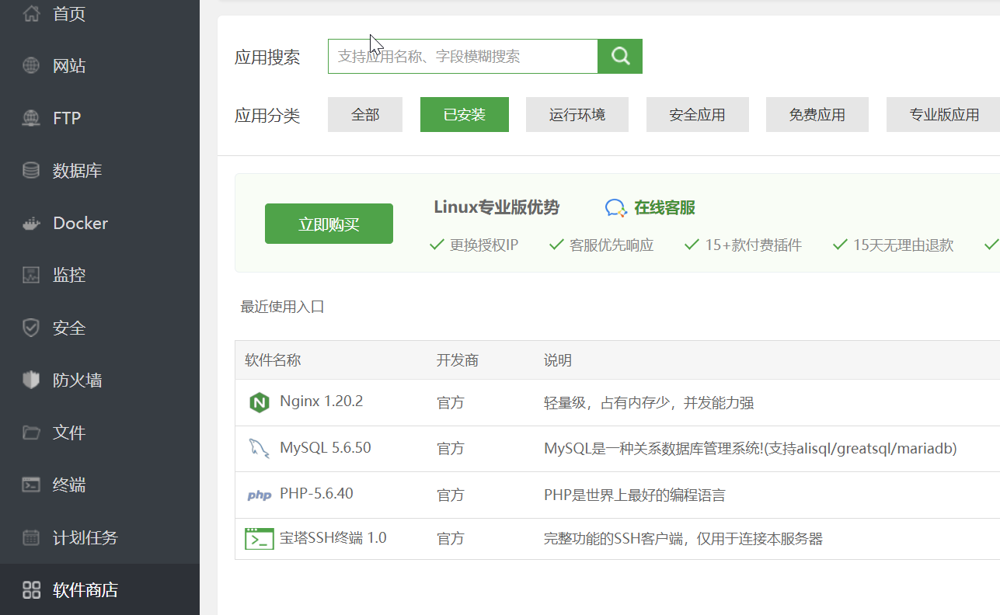Click the monitoring chart icon beside 监控

[31, 275]
